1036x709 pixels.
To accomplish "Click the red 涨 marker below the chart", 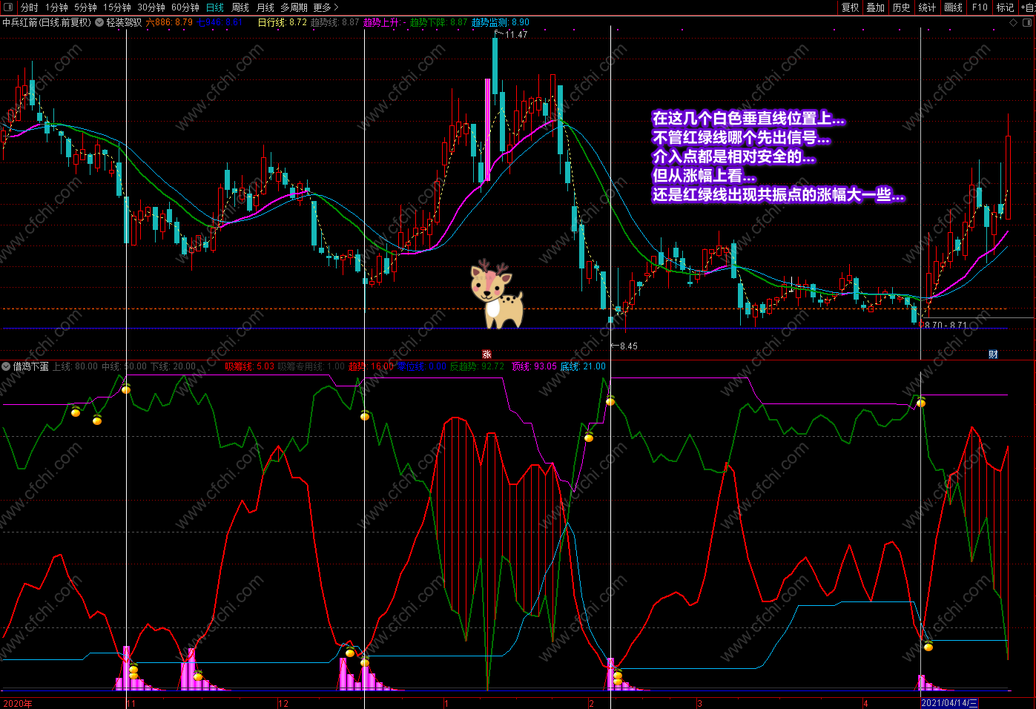I will pos(487,354).
